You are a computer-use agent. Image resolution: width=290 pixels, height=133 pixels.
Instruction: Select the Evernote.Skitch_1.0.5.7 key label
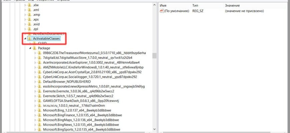78,96
